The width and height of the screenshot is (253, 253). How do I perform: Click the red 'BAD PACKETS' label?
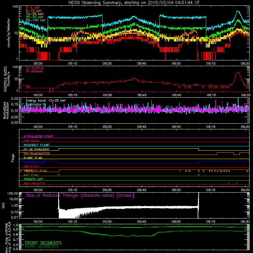[x=34, y=183]
